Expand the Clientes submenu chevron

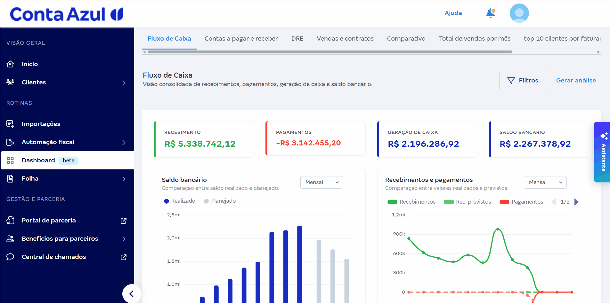tap(124, 82)
